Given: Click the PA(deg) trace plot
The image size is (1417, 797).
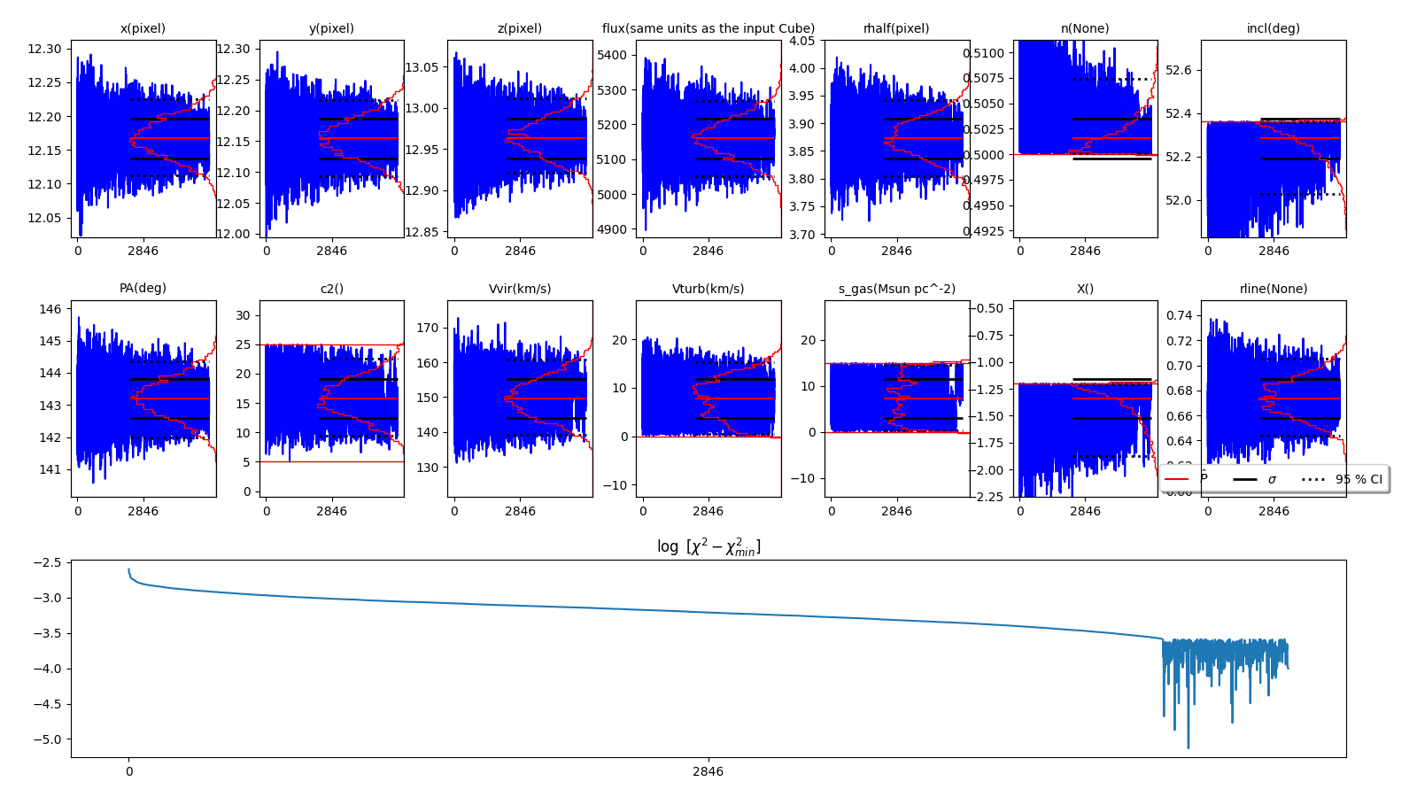Looking at the screenshot, I should click(143, 398).
